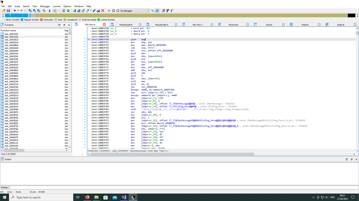
Task: Click the Python command input field
Action: pos(184,188)
